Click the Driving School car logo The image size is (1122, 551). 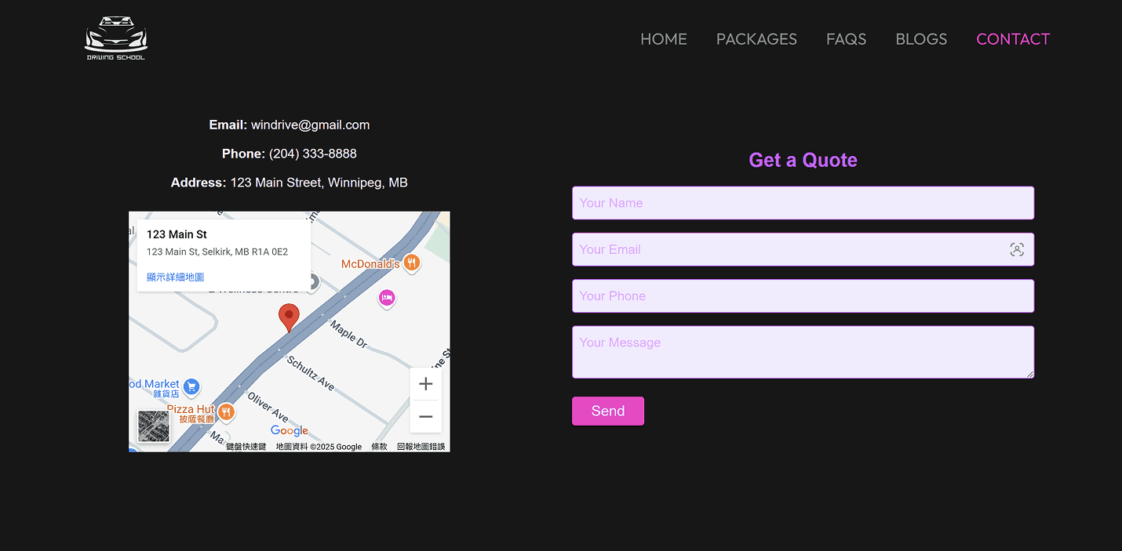click(116, 38)
